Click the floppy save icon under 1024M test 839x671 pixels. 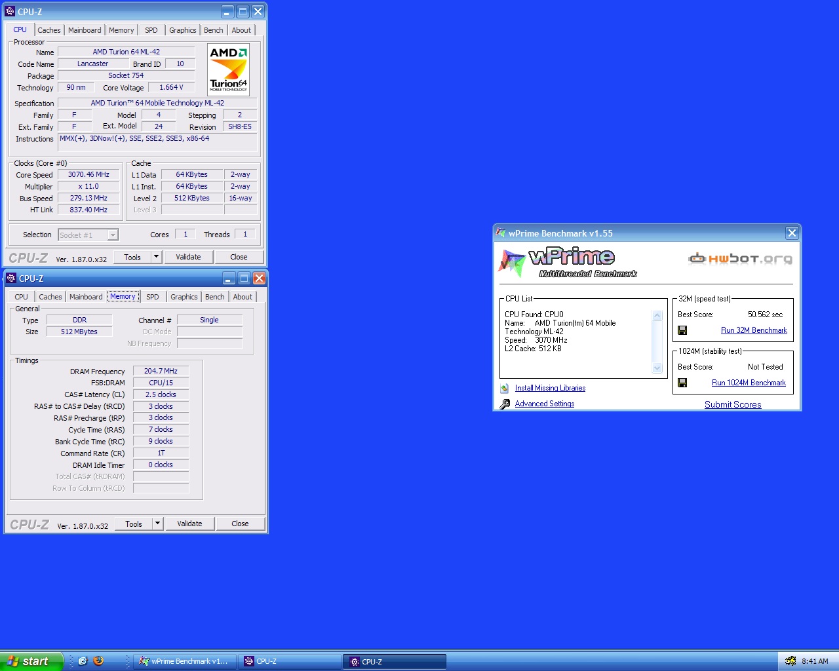click(682, 383)
